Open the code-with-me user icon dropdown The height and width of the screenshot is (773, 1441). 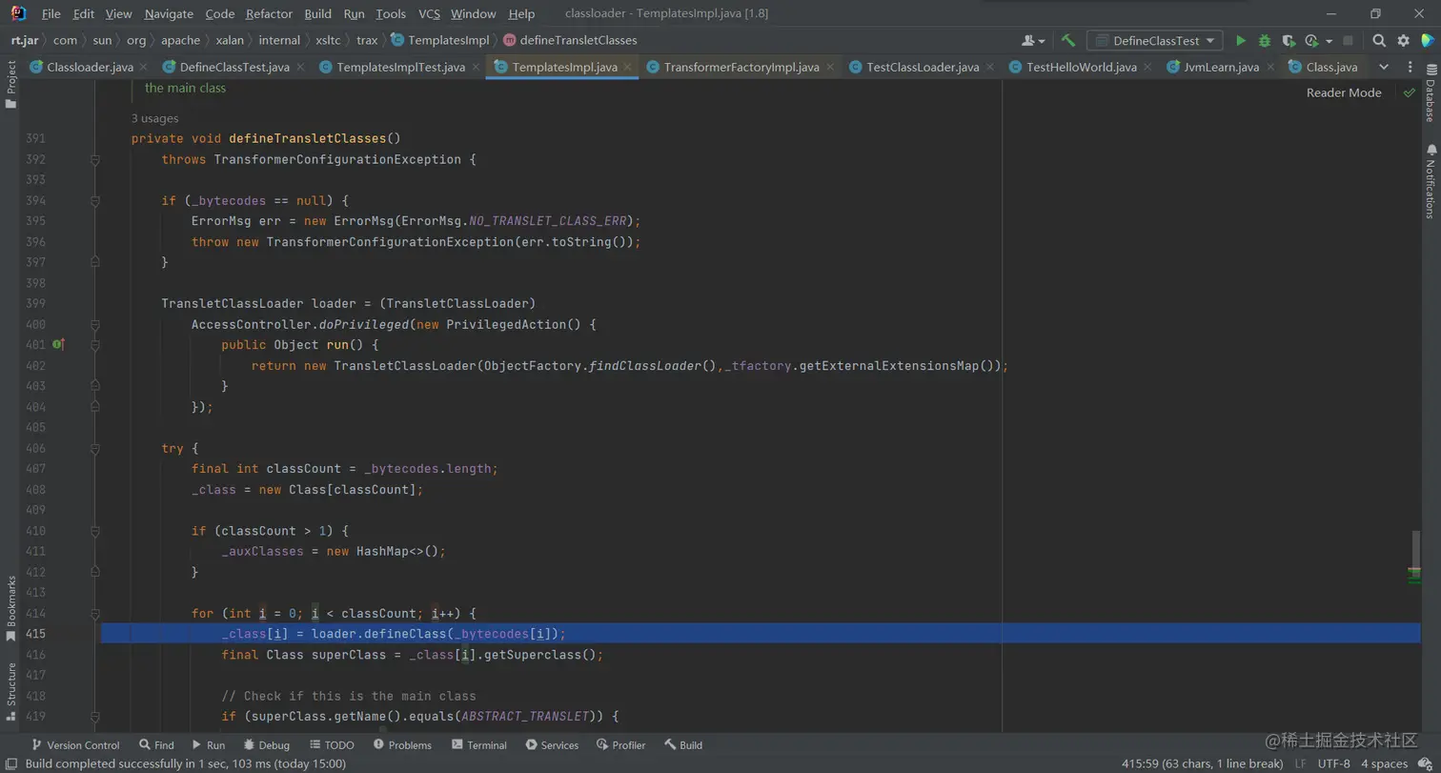(x=1033, y=41)
